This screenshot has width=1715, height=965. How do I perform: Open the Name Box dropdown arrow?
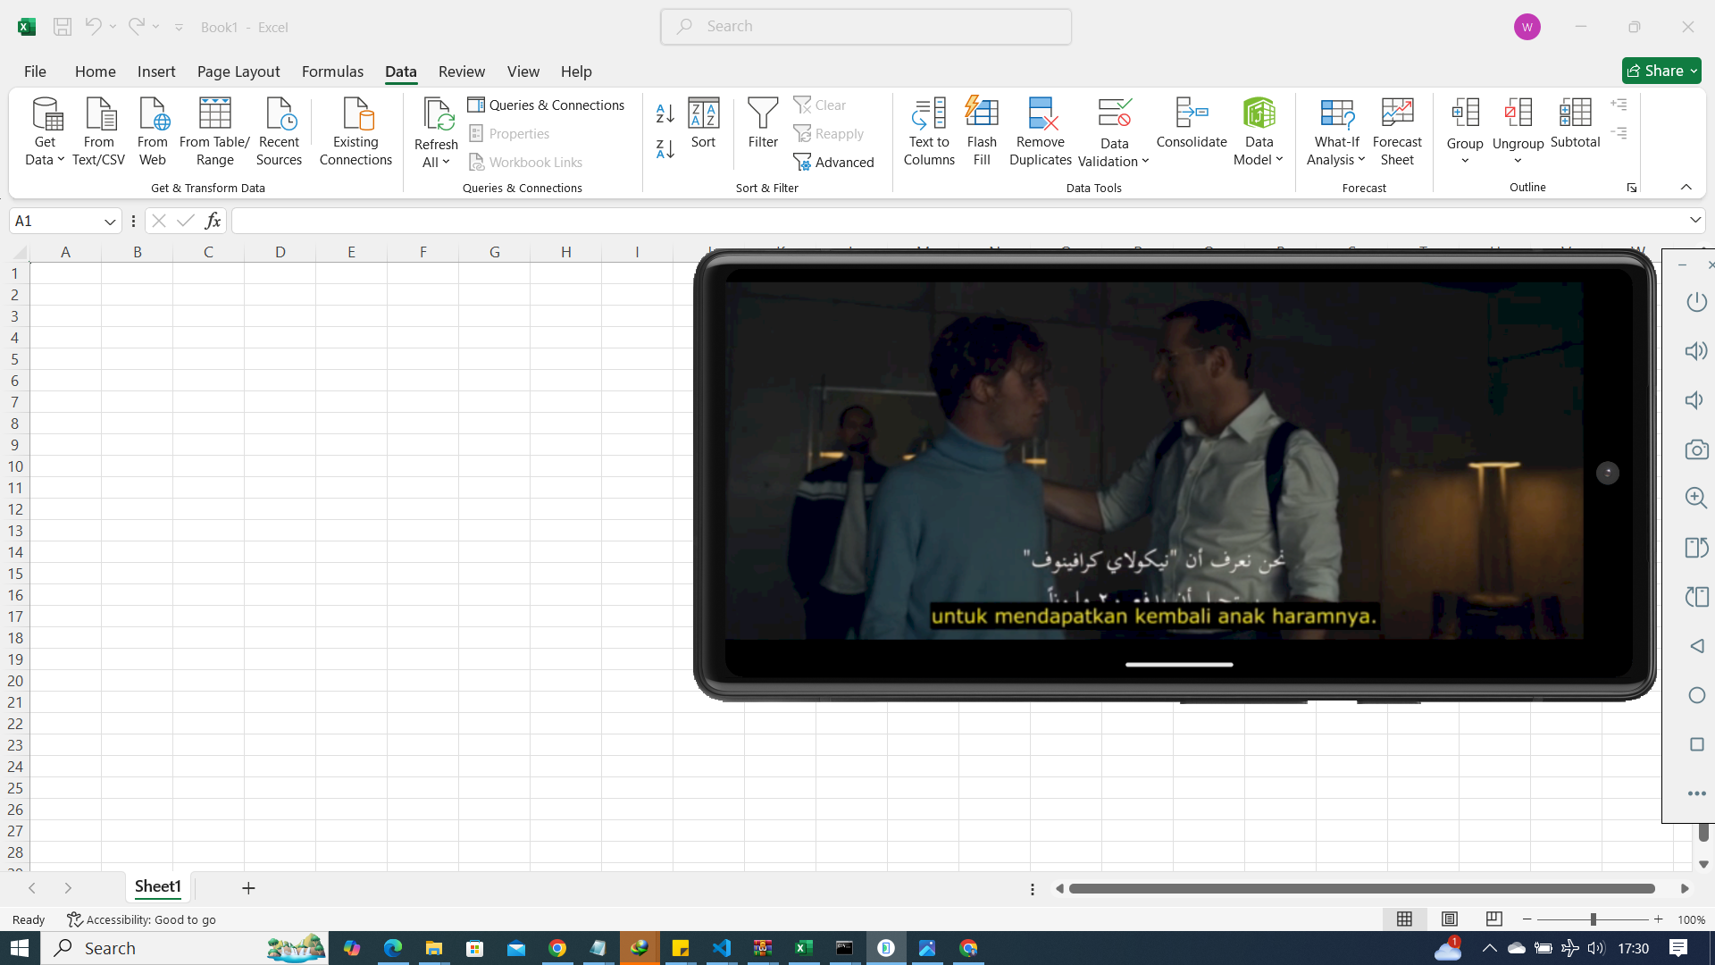tap(110, 221)
